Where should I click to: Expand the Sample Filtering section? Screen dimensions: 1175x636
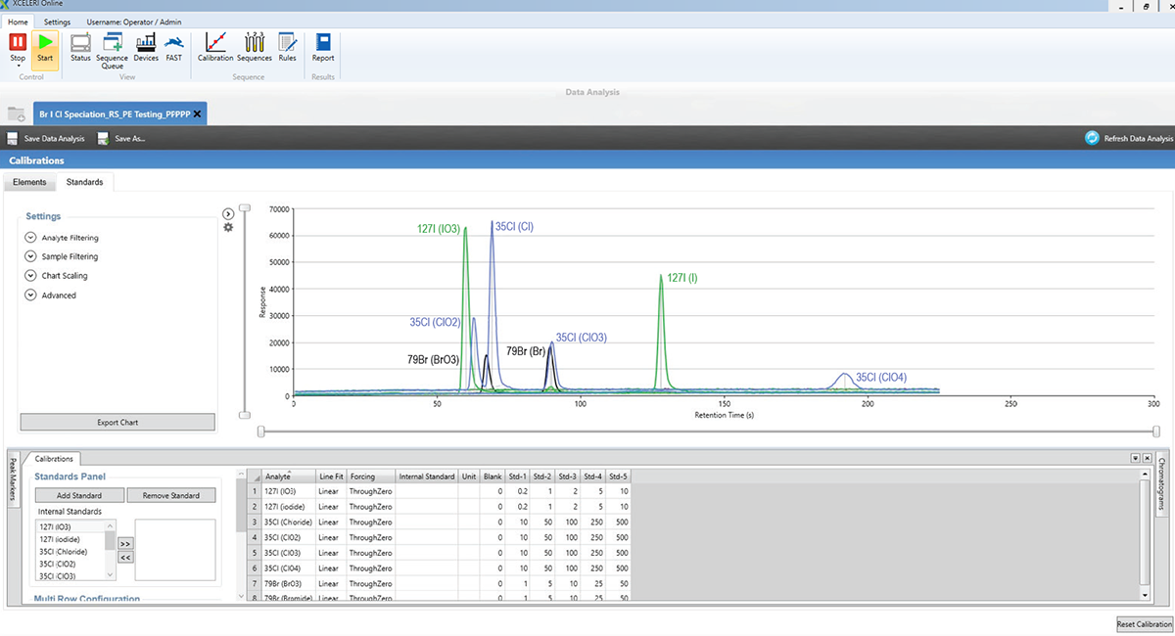(x=31, y=256)
